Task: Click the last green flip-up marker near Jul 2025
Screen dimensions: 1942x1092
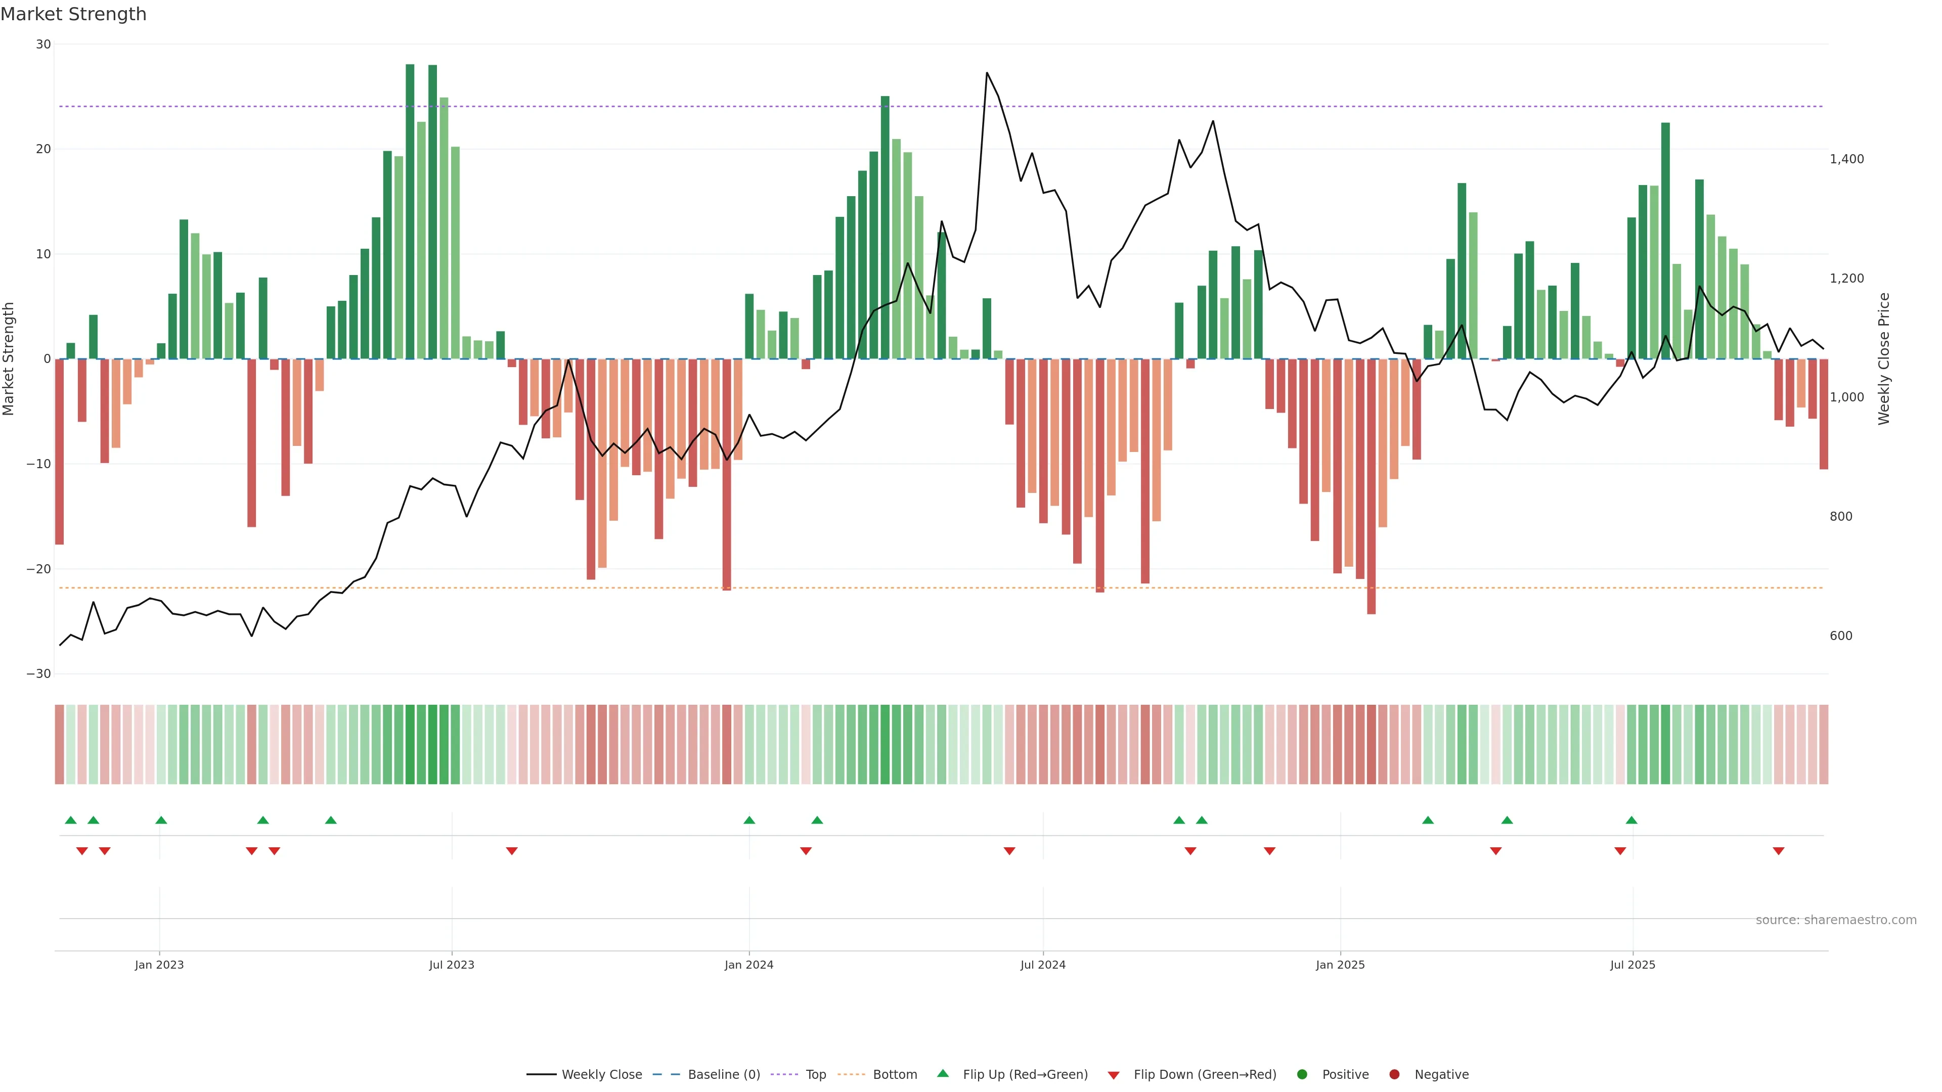Action: coord(1631,820)
